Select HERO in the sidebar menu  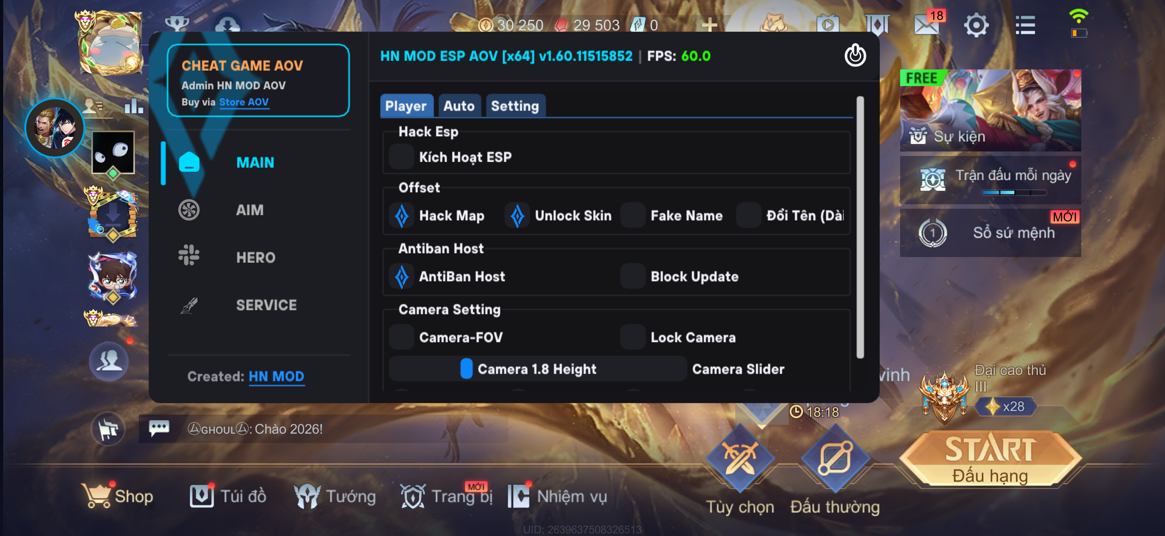click(x=256, y=257)
